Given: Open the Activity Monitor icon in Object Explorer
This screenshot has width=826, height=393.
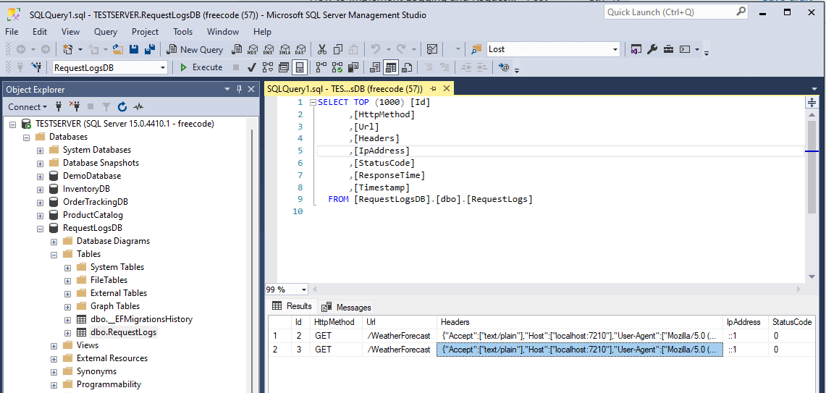Looking at the screenshot, I should 138,107.
